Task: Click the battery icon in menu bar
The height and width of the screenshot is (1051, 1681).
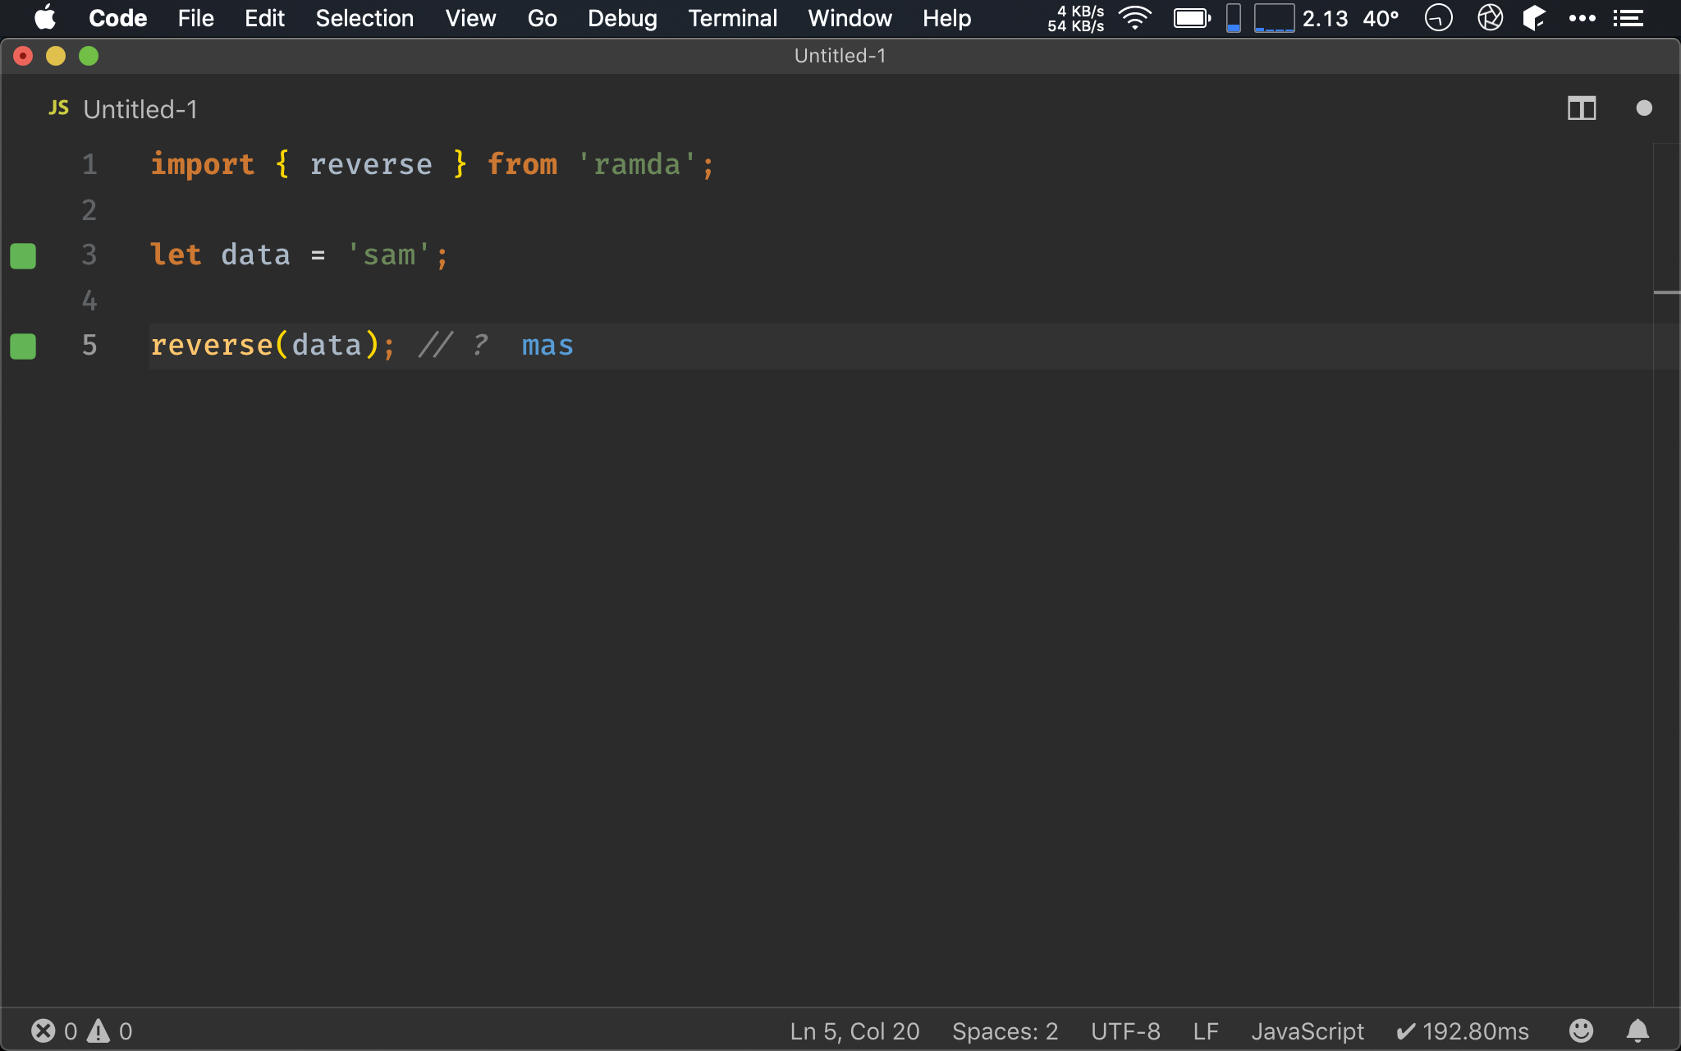Action: [x=1192, y=18]
